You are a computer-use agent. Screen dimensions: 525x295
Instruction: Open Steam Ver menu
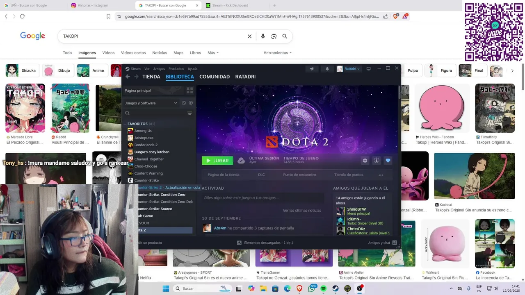tap(147, 69)
